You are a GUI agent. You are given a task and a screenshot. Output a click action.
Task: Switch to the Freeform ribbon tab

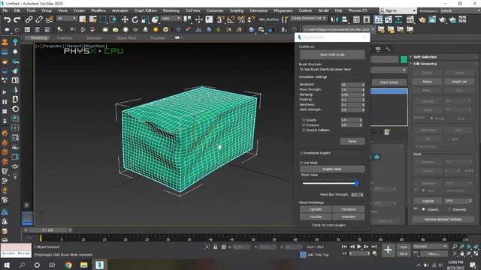[x=65, y=38]
